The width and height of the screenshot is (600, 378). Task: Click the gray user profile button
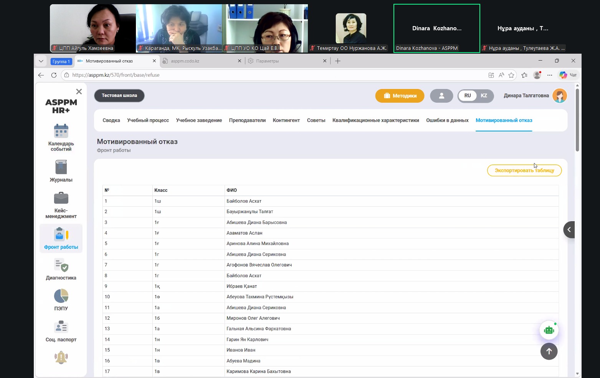click(x=441, y=96)
